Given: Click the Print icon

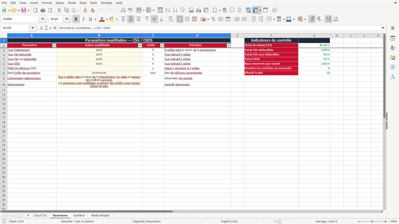Looking at the screenshot, I should (x=43, y=10).
